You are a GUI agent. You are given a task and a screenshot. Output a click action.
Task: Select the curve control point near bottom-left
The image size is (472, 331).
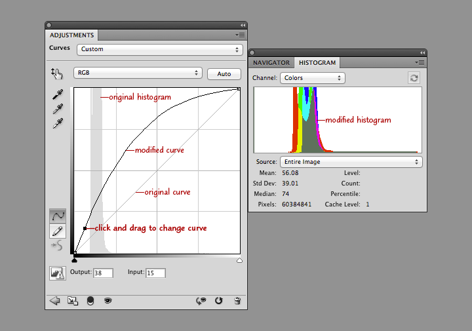(85, 228)
